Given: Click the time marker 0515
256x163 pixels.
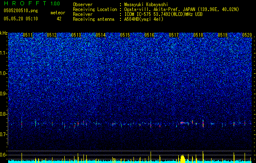Looking at the screenshot, I should tap(125, 35).
